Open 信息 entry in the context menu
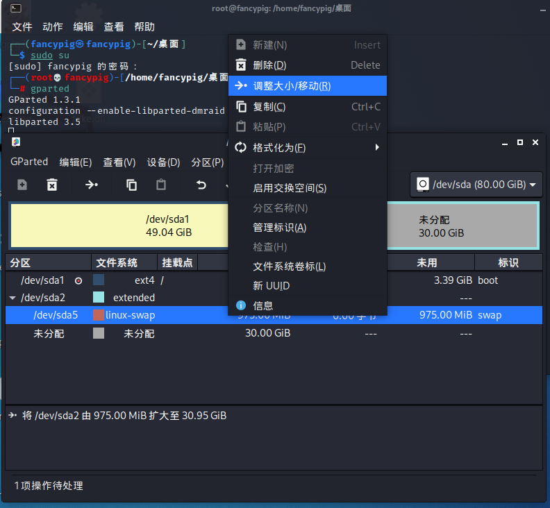The image size is (550, 508). pos(307,306)
